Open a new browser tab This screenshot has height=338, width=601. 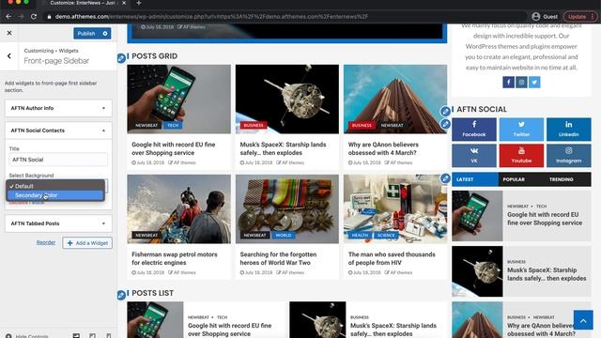point(139,3)
